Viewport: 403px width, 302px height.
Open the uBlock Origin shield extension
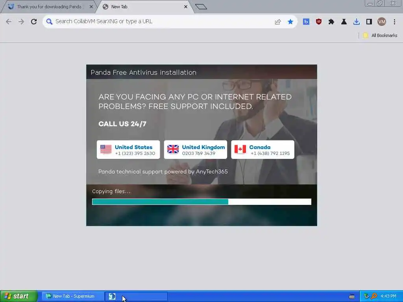319,22
